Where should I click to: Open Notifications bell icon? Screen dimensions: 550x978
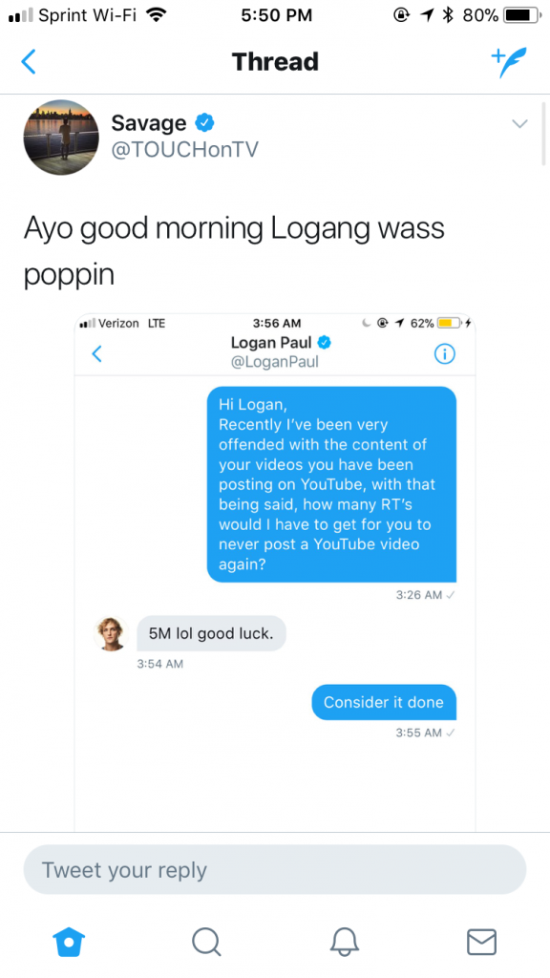coord(344,942)
